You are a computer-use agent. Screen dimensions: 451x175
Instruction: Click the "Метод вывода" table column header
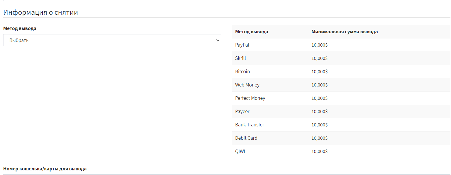252,32
